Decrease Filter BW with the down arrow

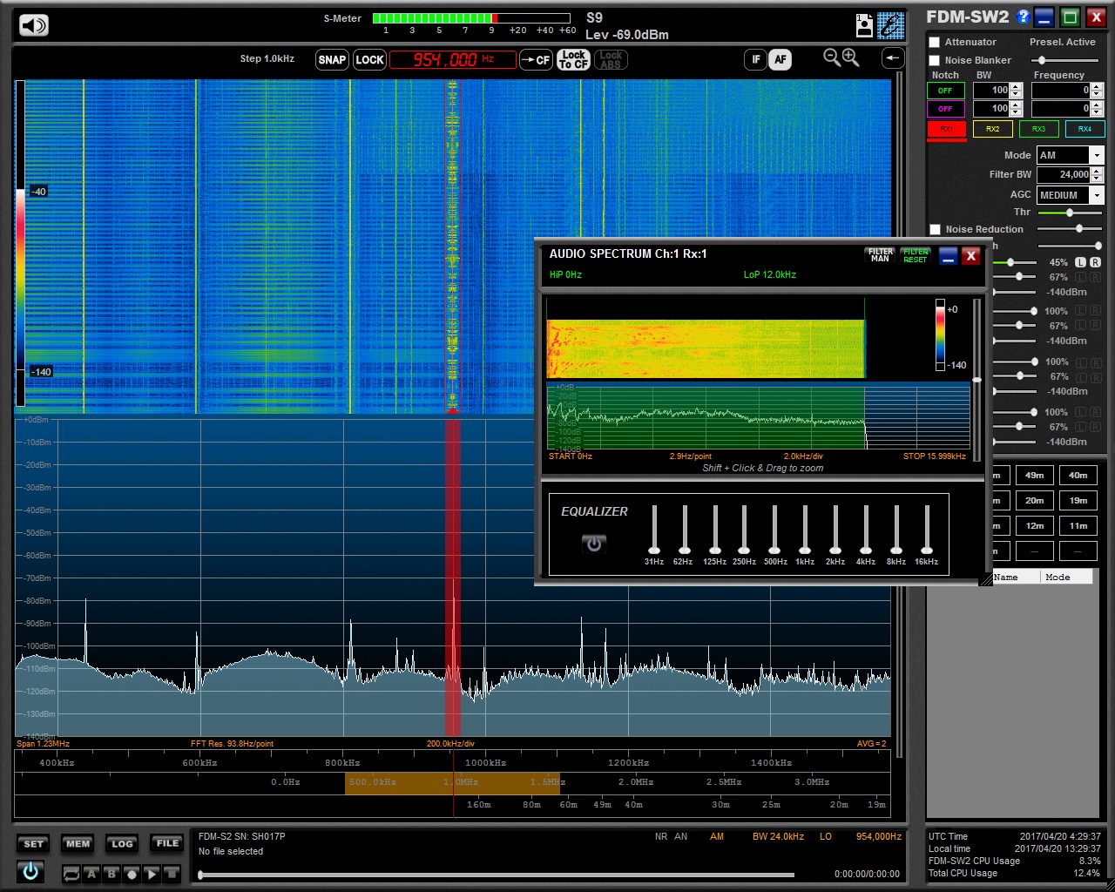pyautogui.click(x=1097, y=179)
